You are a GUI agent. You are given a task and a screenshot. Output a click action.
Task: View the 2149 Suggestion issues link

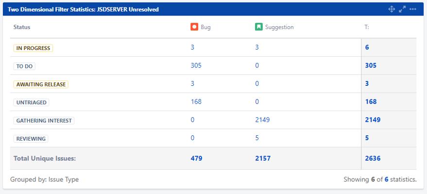262,120
